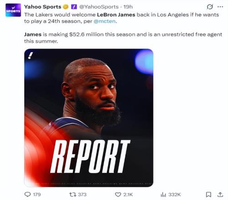
Task: Click the purple Yahoo affiliate badge
Action: (x=74, y=7)
